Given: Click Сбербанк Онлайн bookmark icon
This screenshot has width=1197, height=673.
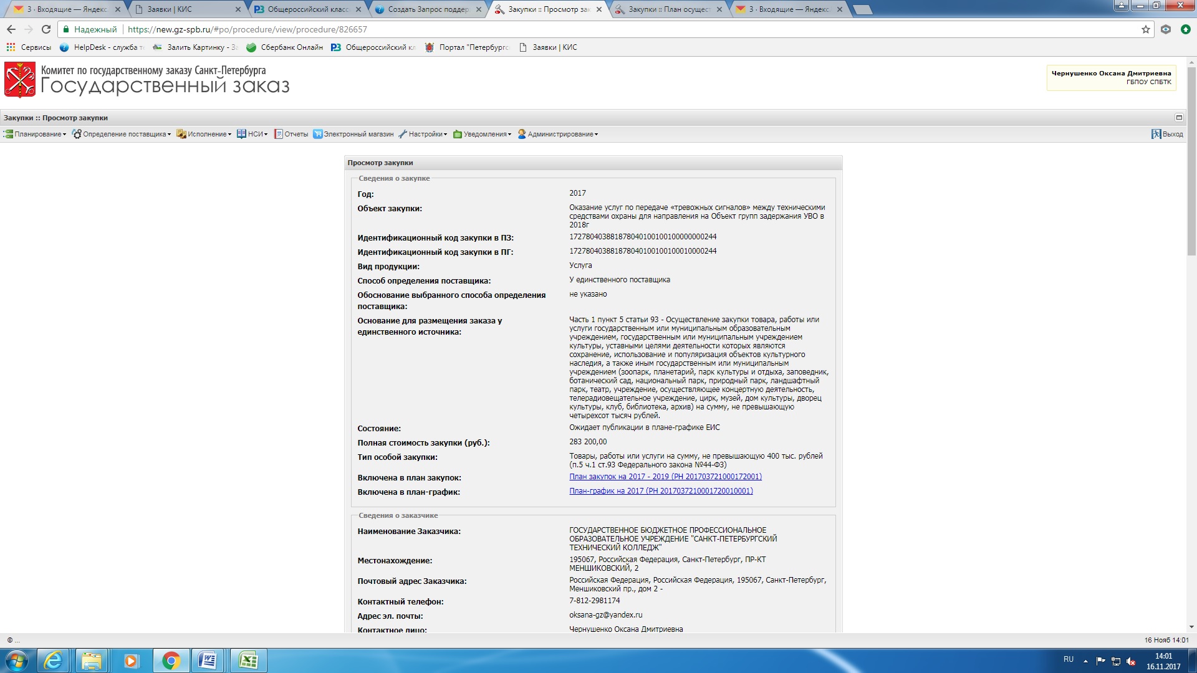Looking at the screenshot, I should (251, 47).
